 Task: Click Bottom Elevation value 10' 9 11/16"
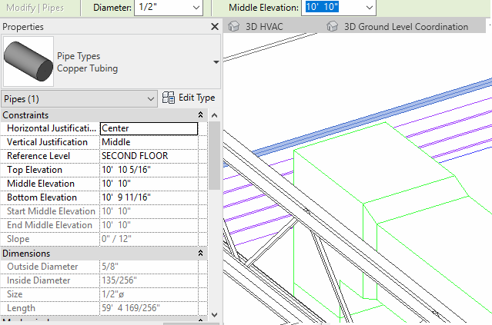(149, 197)
